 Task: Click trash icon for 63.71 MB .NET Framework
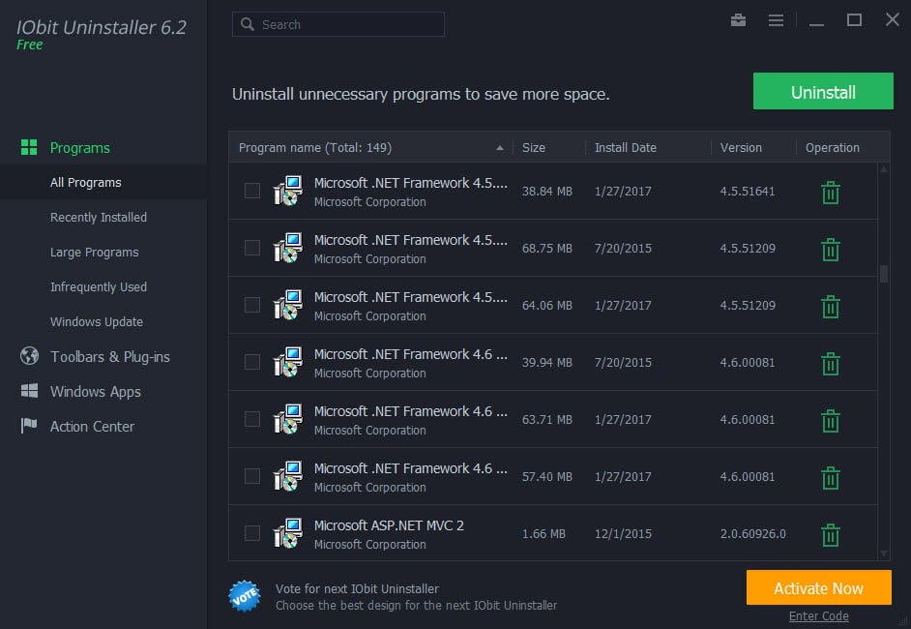830,420
